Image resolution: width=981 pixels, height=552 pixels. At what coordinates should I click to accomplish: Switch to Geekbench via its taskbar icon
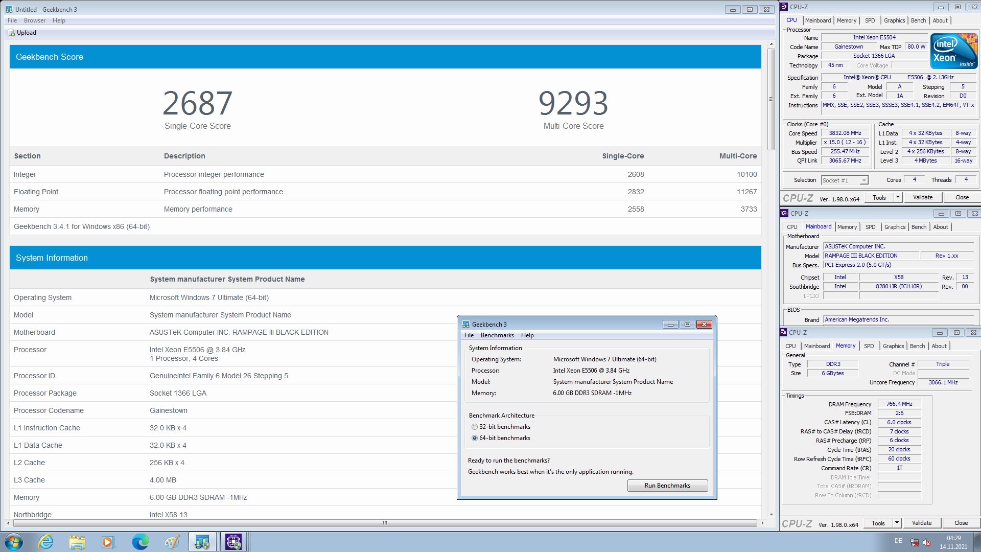(x=202, y=542)
